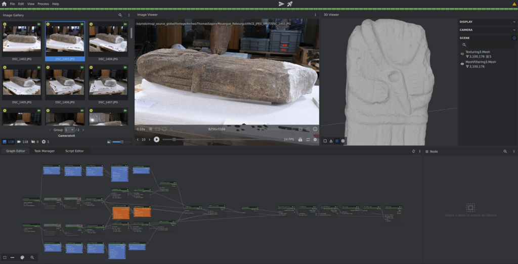The height and width of the screenshot is (264, 518).
Task: Click the rocket icon to start processing
Action: (290, 4)
